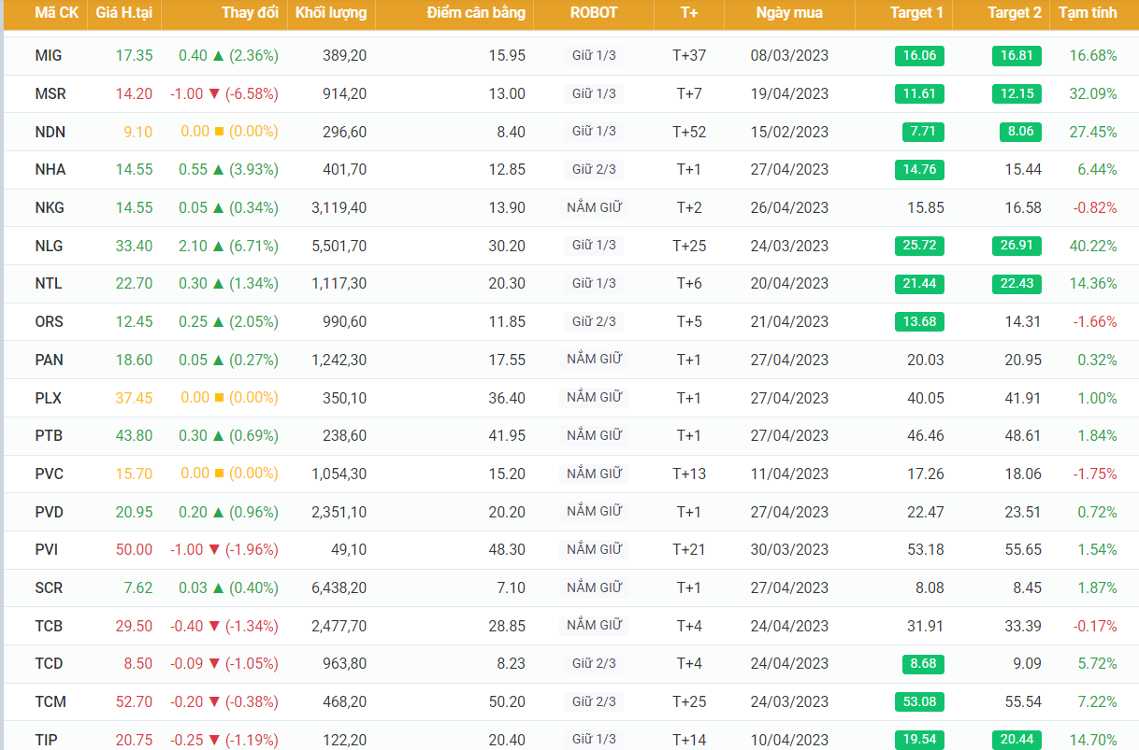Image resolution: width=1139 pixels, height=750 pixels.
Task: Click the yellow square in PLX row
Action: click(x=219, y=398)
